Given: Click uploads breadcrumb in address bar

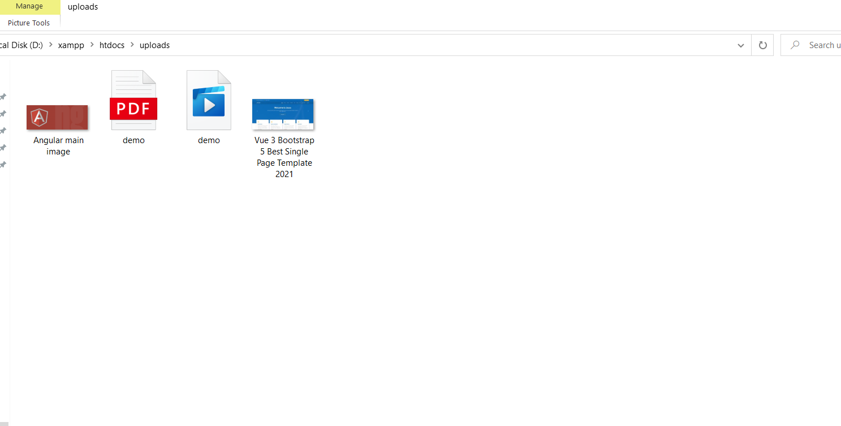Looking at the screenshot, I should point(154,45).
